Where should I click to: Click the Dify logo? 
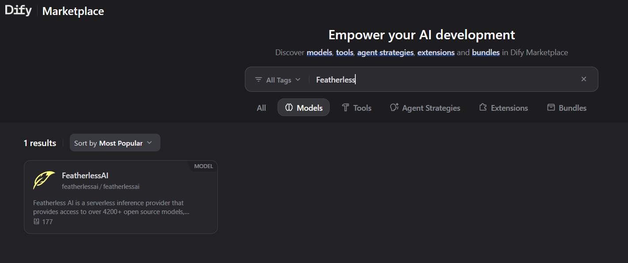(x=19, y=11)
